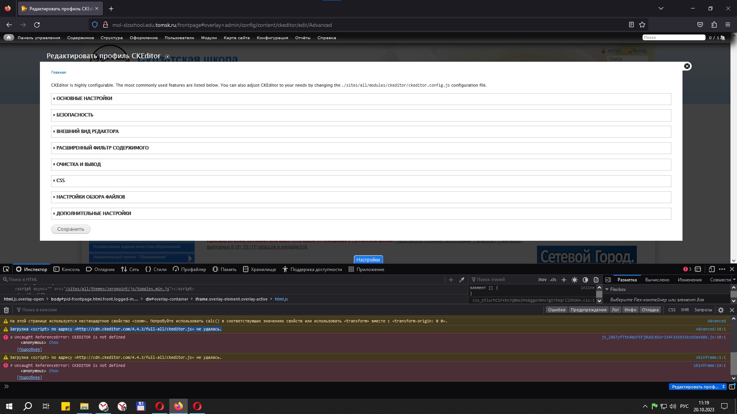This screenshot has height=414, width=737.
Task: Open the Содержимое admin menu
Action: 81,38
